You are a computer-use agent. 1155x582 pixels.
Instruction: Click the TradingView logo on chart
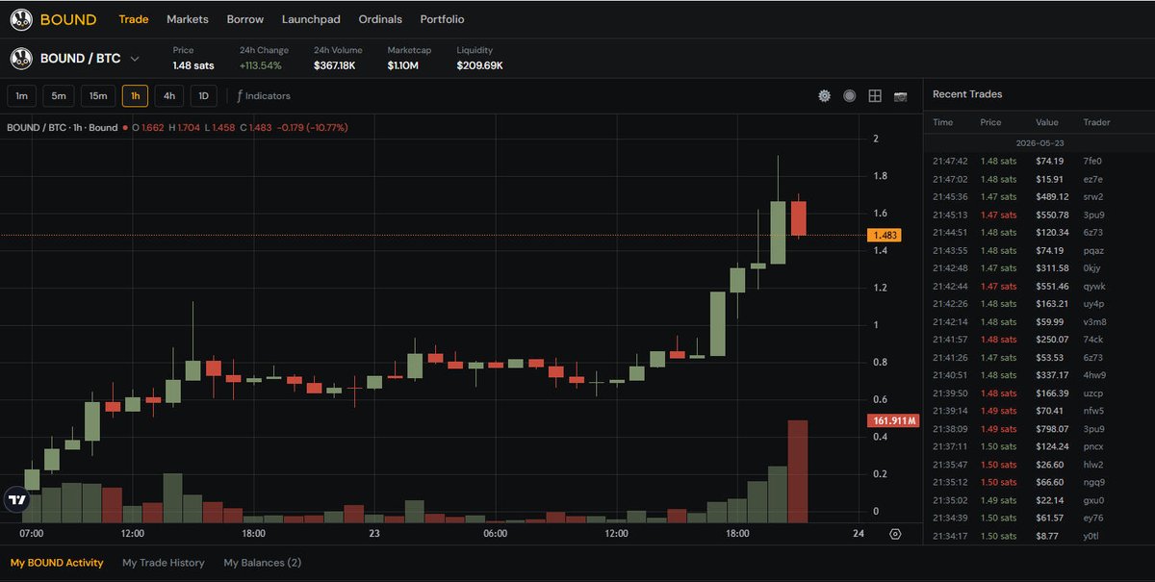click(x=16, y=499)
